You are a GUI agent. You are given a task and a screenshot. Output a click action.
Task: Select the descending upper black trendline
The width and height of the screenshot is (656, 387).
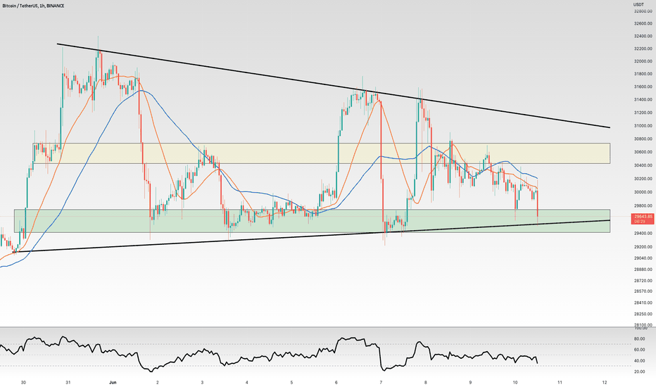click(x=334, y=86)
